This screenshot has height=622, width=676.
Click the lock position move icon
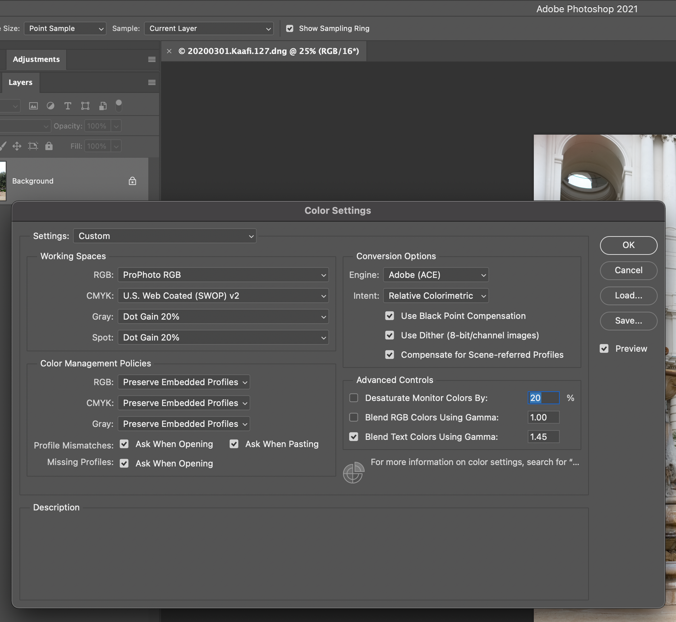pos(17,146)
